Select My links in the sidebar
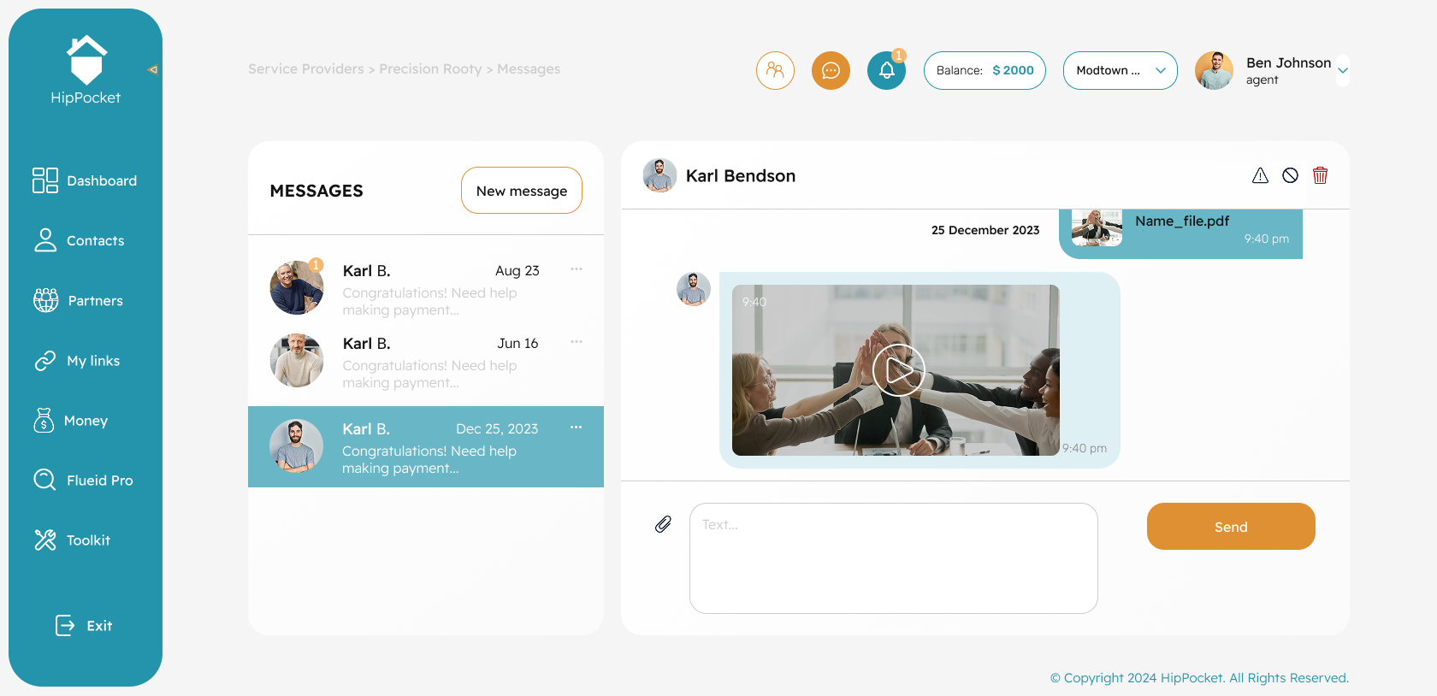1437x696 pixels. point(76,361)
